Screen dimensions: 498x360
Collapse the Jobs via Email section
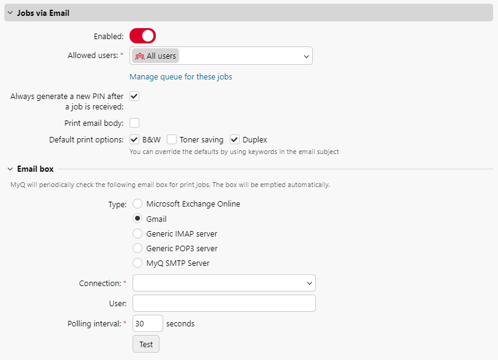[x=9, y=12]
